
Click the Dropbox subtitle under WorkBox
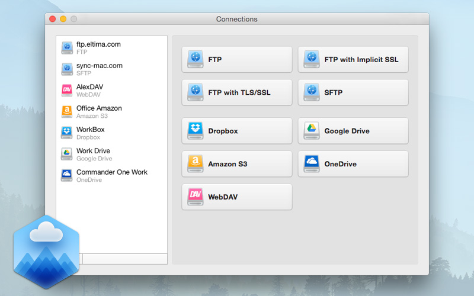[88, 137]
